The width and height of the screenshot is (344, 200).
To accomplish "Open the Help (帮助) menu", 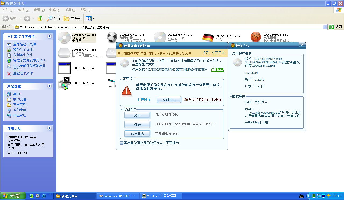I will 86,10.
